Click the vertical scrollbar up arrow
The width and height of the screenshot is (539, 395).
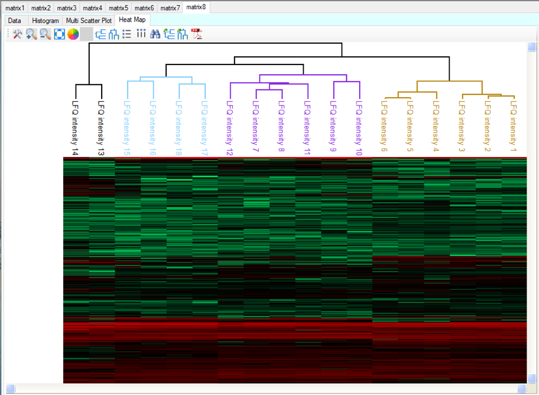(532, 47)
